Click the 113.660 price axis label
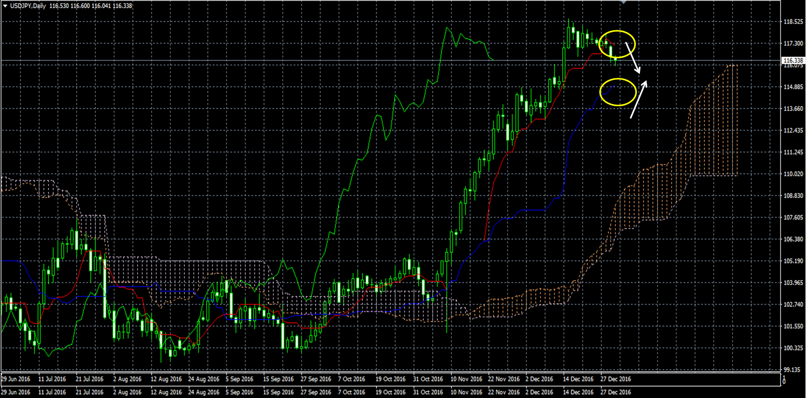Viewport: 806px width, 398px height. (794, 109)
